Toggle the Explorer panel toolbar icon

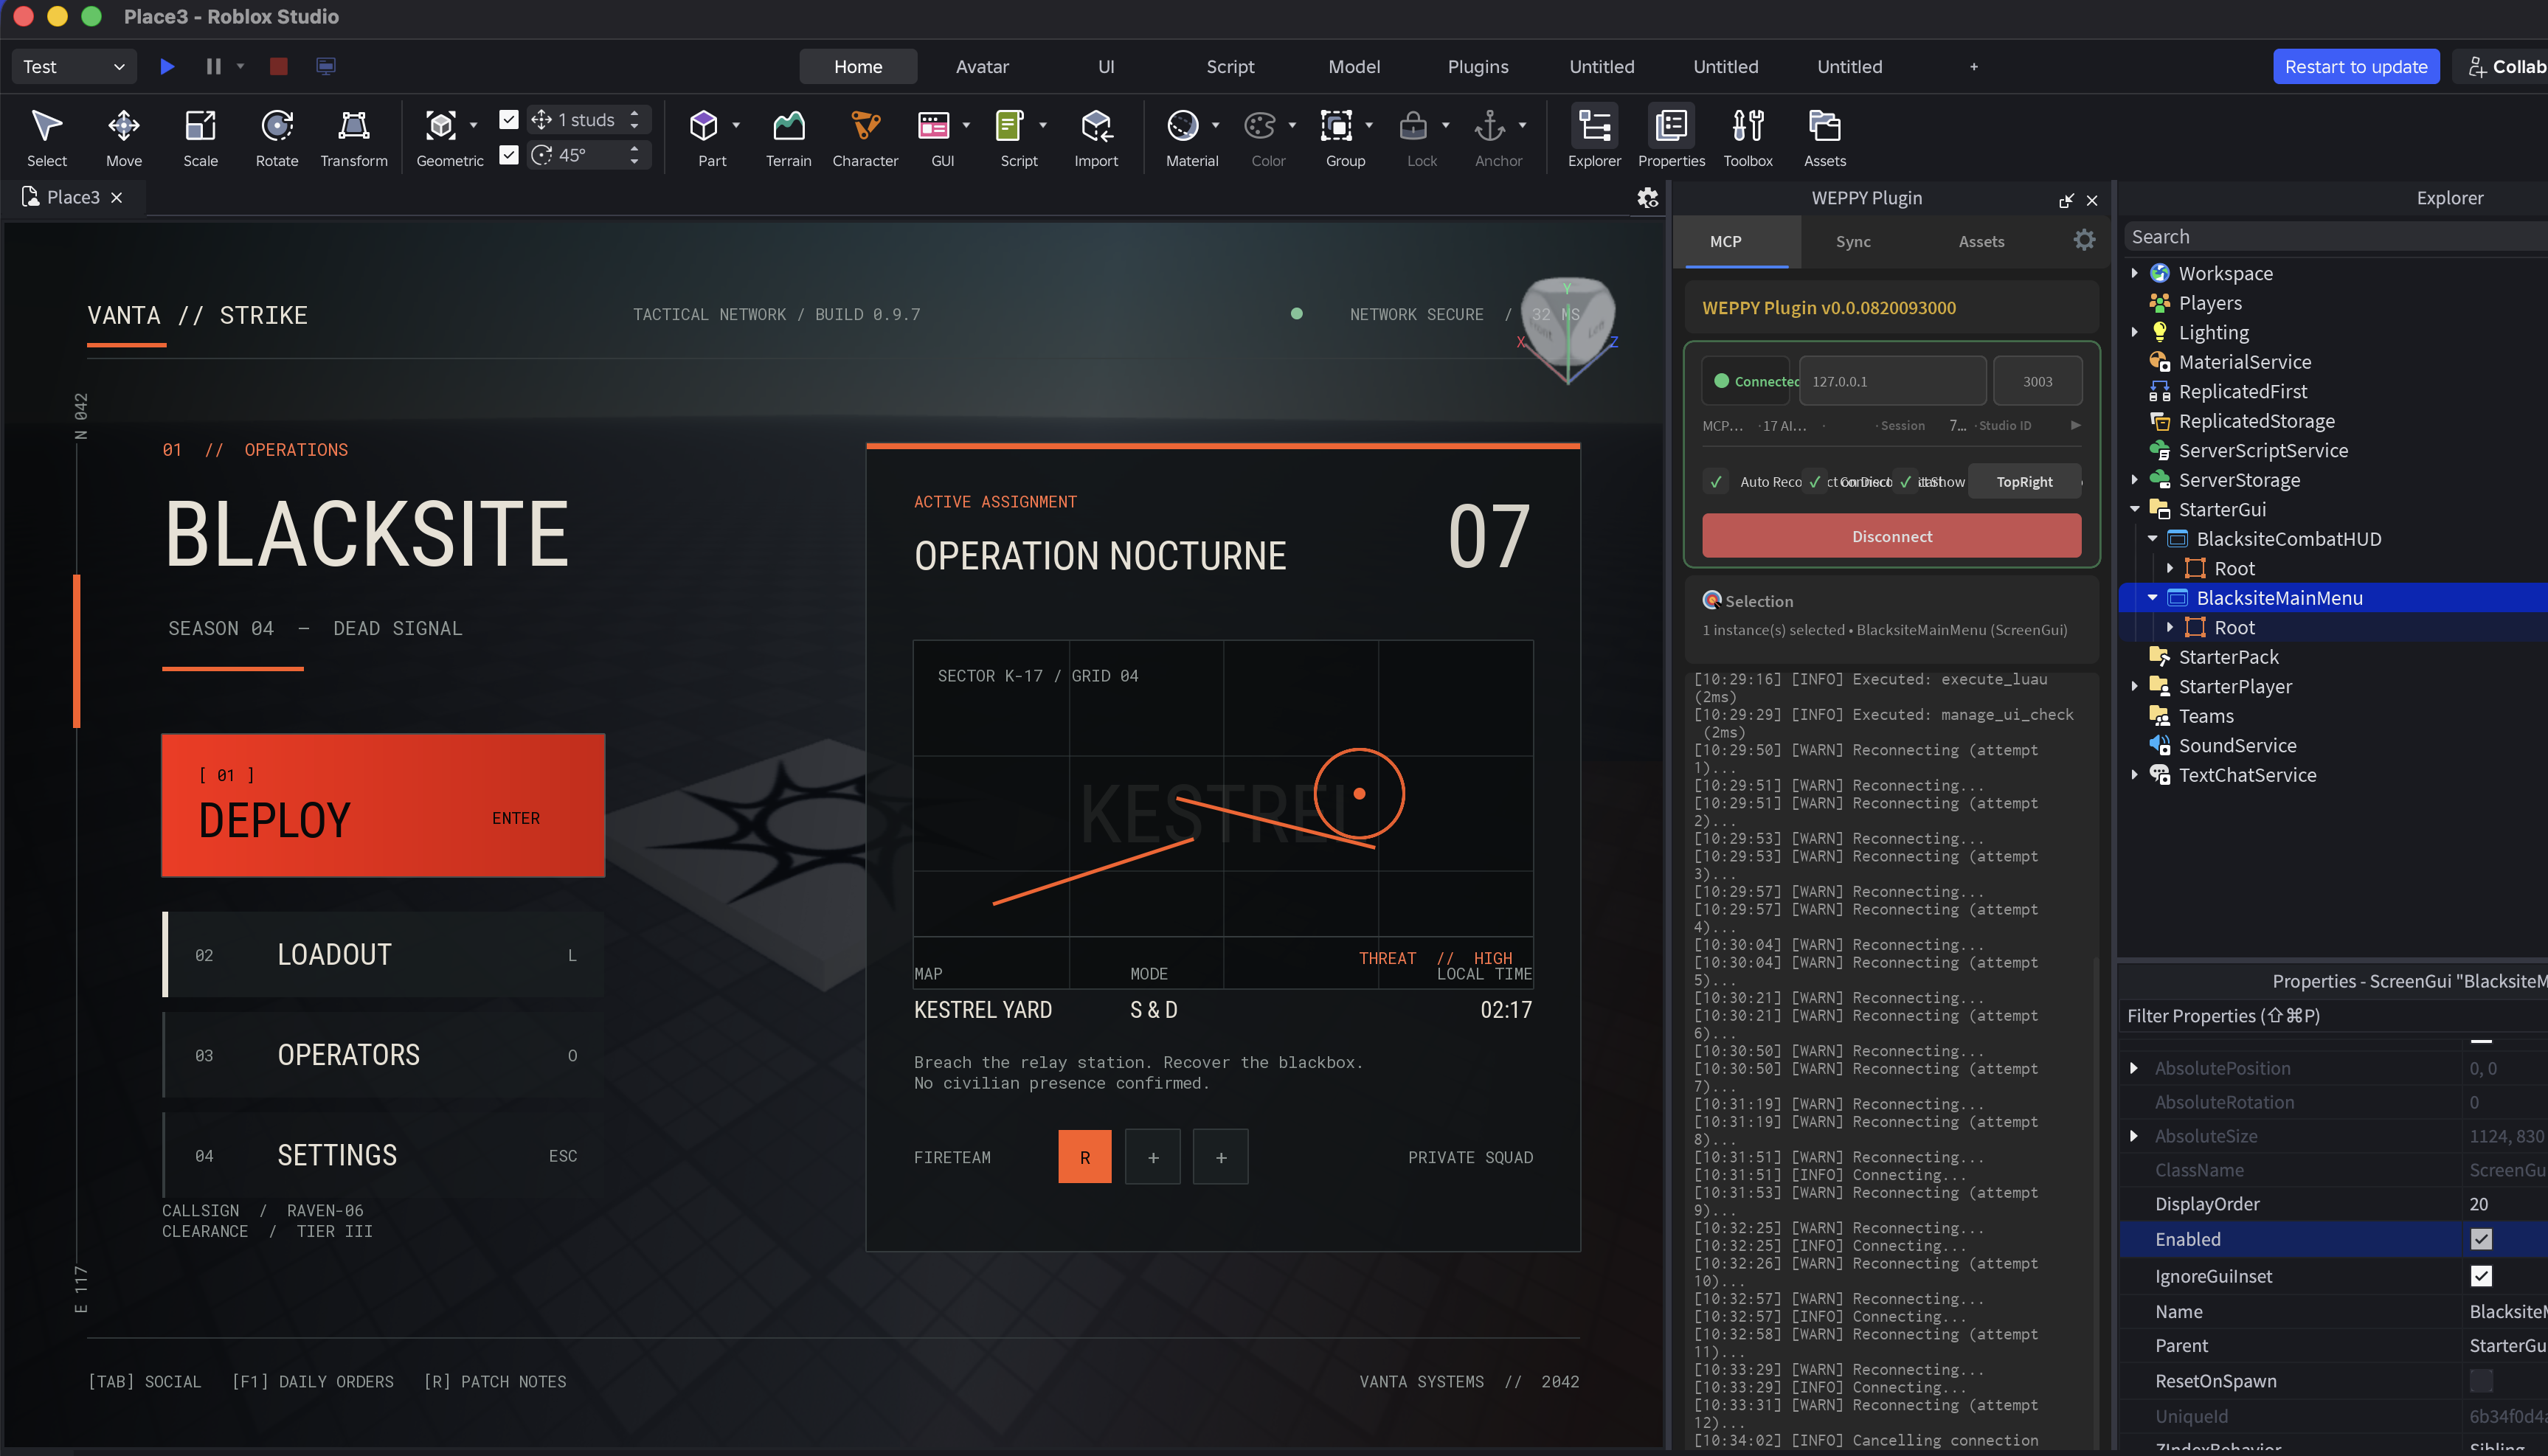1594,126
